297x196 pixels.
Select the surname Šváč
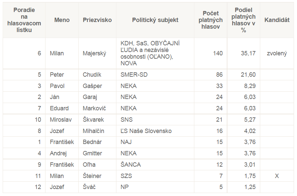[89, 187]
